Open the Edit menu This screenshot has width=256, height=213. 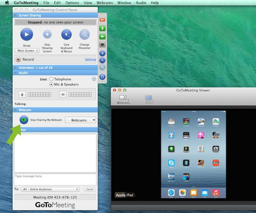[x=57, y=3]
